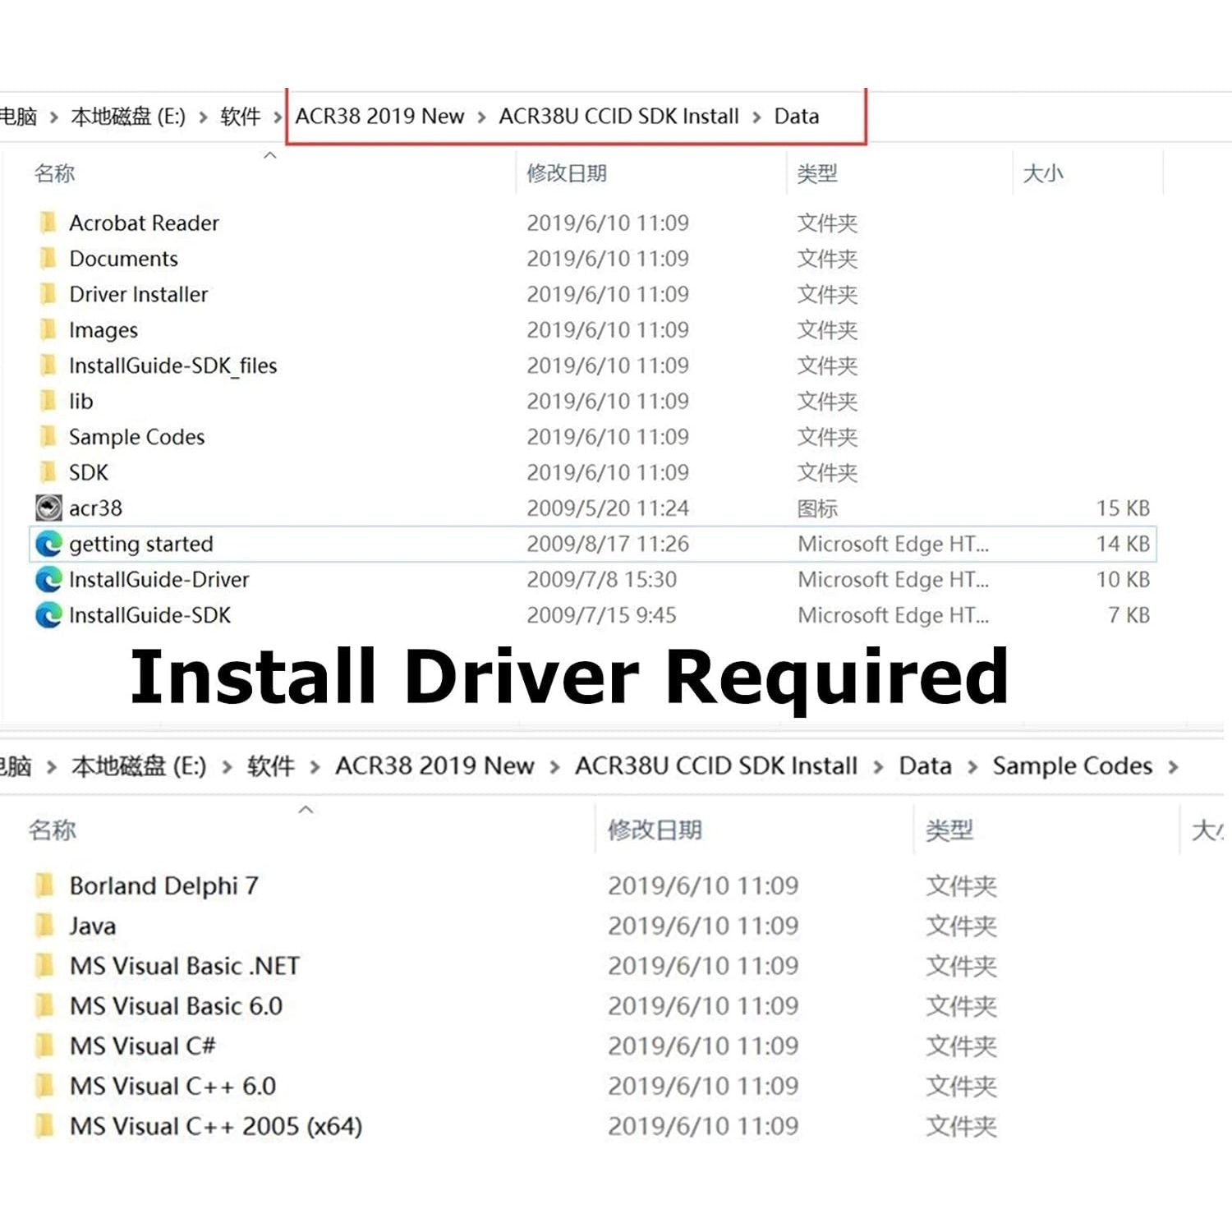Click the acr38 icon file
This screenshot has height=1232, width=1232.
[48, 508]
